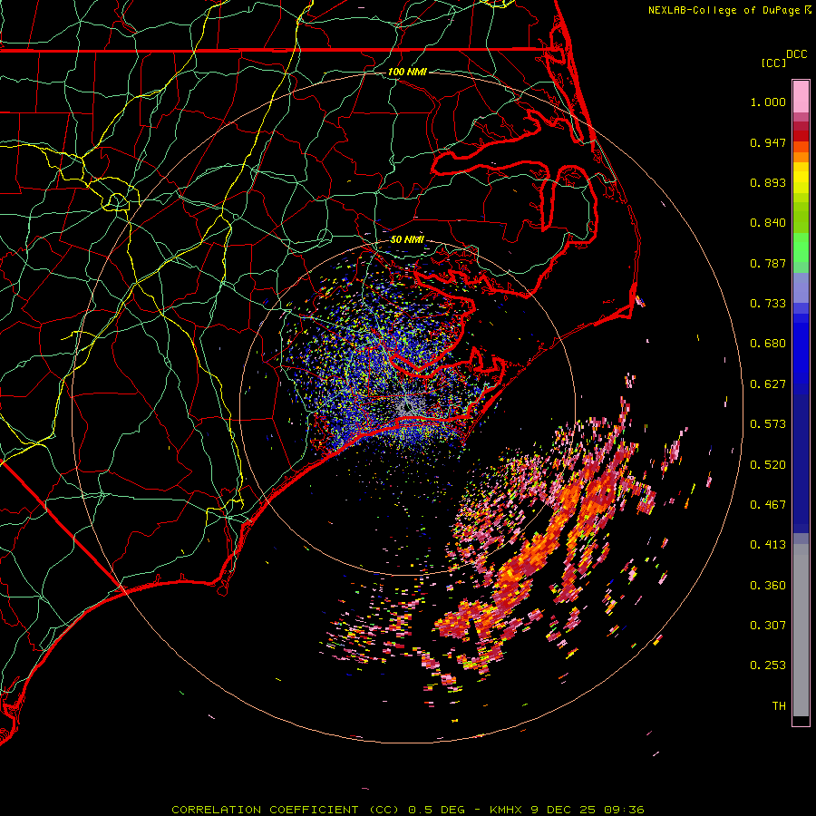Pick the olive green swatch near 0.840
816x816 pixels.
pos(801,218)
